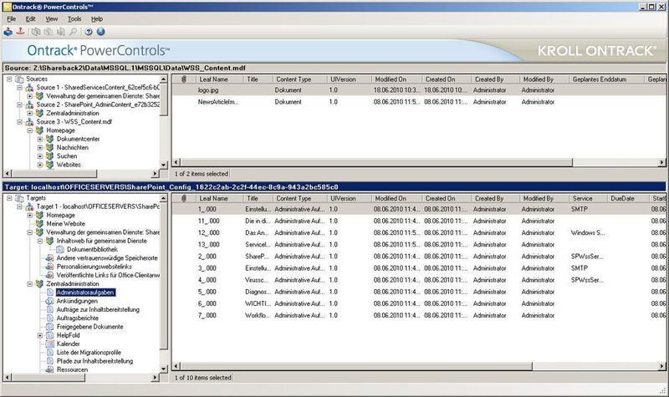This screenshot has height=397, width=669.
Task: Click the Source 2 database icon
Action: [29, 104]
